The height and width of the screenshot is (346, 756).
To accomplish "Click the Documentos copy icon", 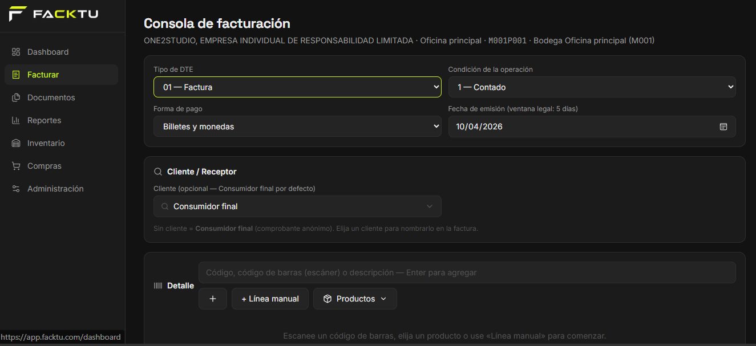I will tap(16, 97).
